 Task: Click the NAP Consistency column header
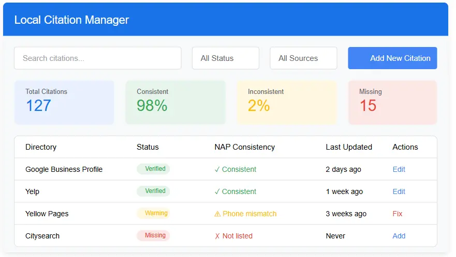[245, 147]
